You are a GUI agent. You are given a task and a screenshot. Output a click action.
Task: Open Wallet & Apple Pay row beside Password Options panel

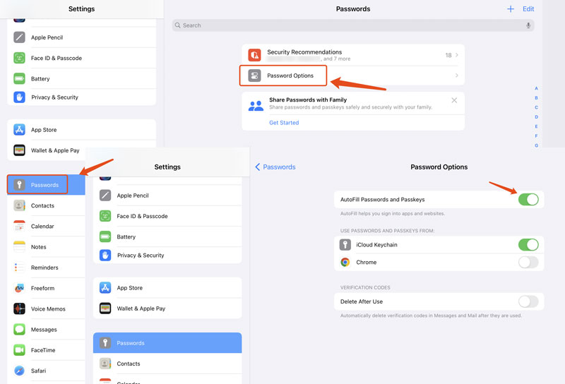167,308
